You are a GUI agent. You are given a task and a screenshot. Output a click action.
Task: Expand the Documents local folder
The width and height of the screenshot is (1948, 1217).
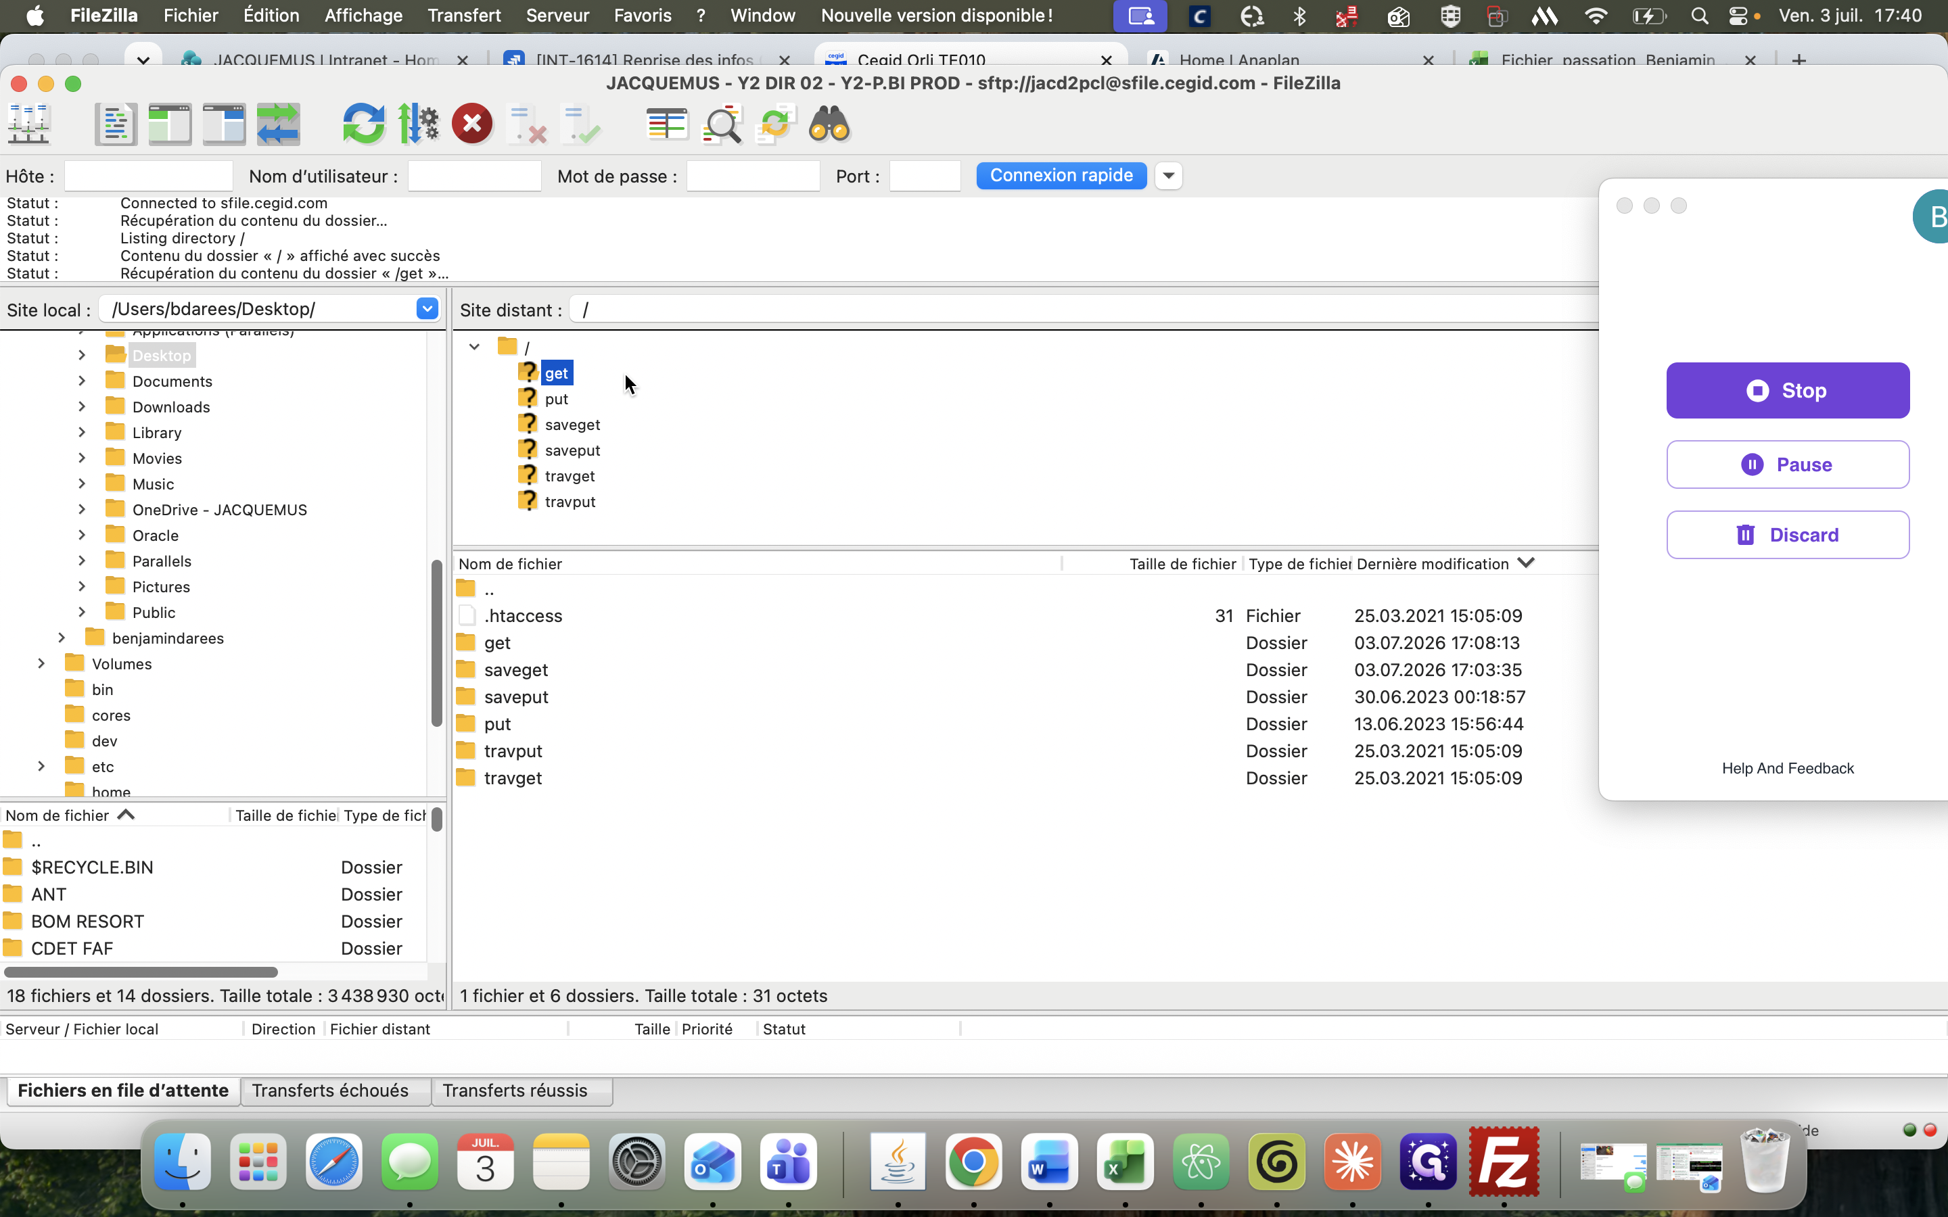[81, 381]
